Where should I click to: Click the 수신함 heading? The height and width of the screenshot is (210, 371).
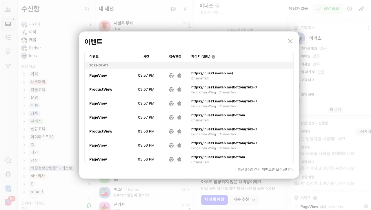click(30, 9)
